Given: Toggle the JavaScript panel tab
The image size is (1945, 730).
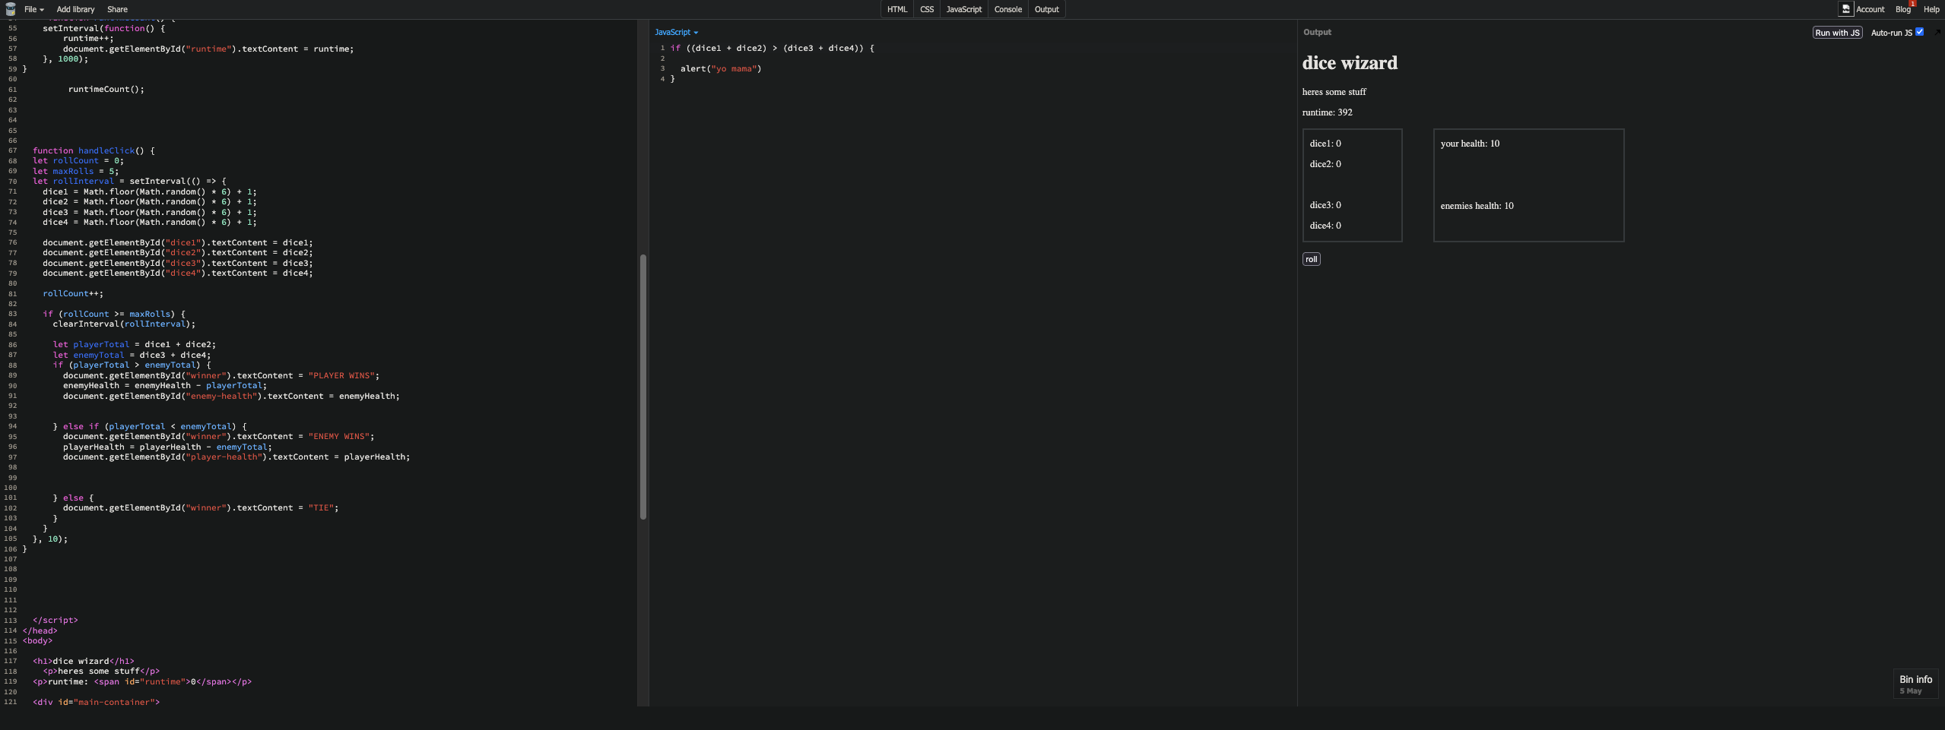Looking at the screenshot, I should 964,9.
